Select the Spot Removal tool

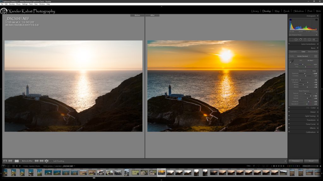296,40
